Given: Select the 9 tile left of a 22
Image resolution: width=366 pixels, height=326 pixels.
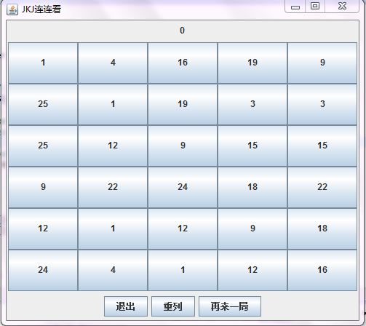Looking at the screenshot, I should [x=43, y=188].
